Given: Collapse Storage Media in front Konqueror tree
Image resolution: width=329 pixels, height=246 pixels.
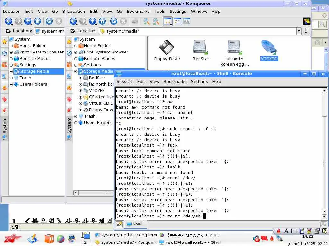Looking at the screenshot, I should [x=76, y=71].
